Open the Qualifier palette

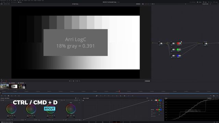tap(105, 96)
